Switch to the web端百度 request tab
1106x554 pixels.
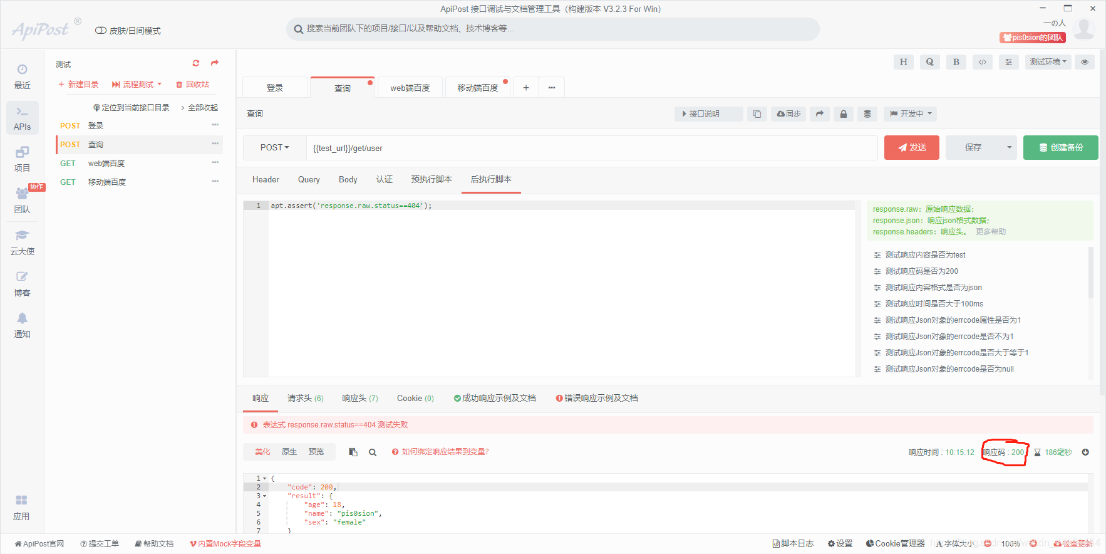click(410, 88)
